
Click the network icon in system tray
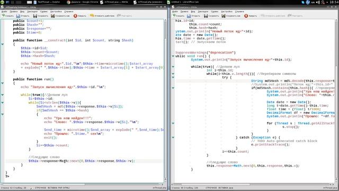click(x=323, y=2)
